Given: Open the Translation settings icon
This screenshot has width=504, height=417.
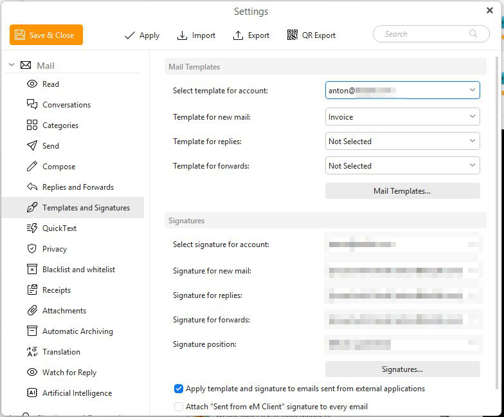Looking at the screenshot, I should (32, 352).
